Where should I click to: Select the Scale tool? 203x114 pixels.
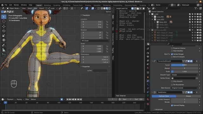click(x=4, y=35)
